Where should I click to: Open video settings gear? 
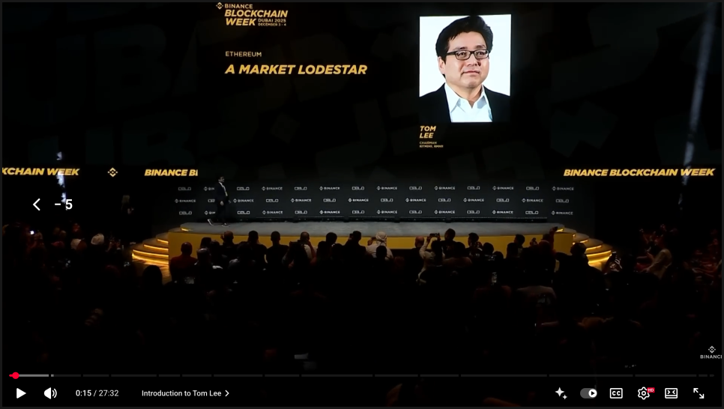(x=644, y=393)
